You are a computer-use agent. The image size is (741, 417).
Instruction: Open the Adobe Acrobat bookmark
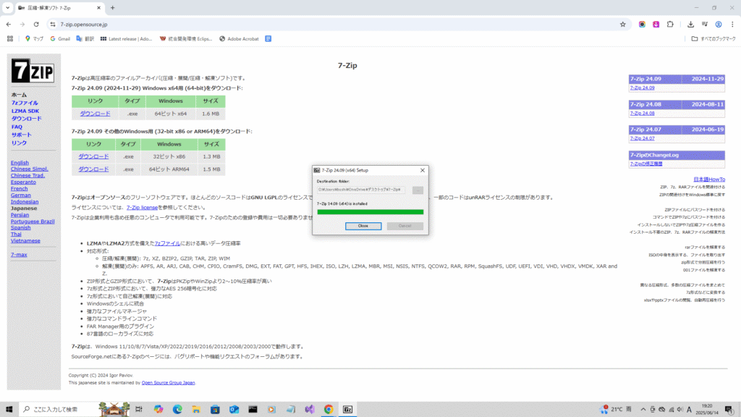coord(239,39)
